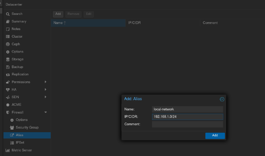Click the Ceph icon in sidebar

click(8, 44)
